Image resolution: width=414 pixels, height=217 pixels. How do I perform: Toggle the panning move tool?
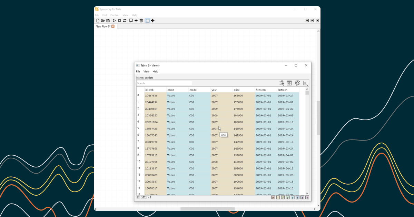pos(153,21)
